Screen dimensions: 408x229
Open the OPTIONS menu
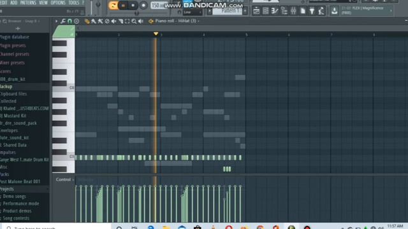coord(58,3)
